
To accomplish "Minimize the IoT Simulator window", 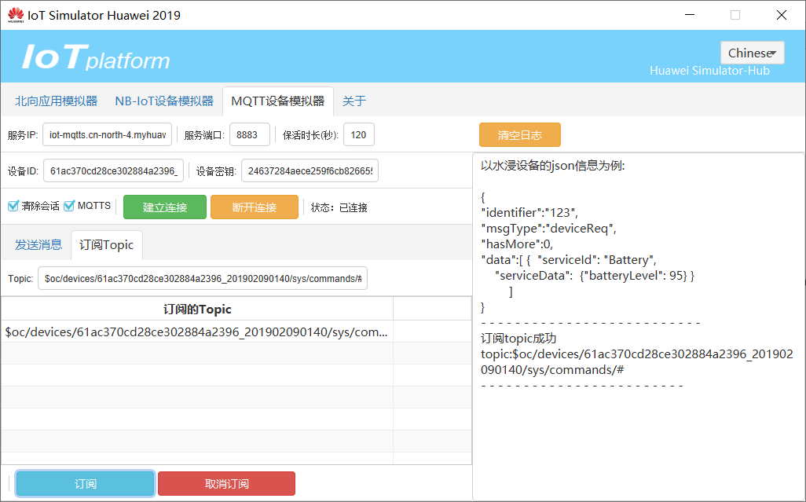I will pos(690,15).
